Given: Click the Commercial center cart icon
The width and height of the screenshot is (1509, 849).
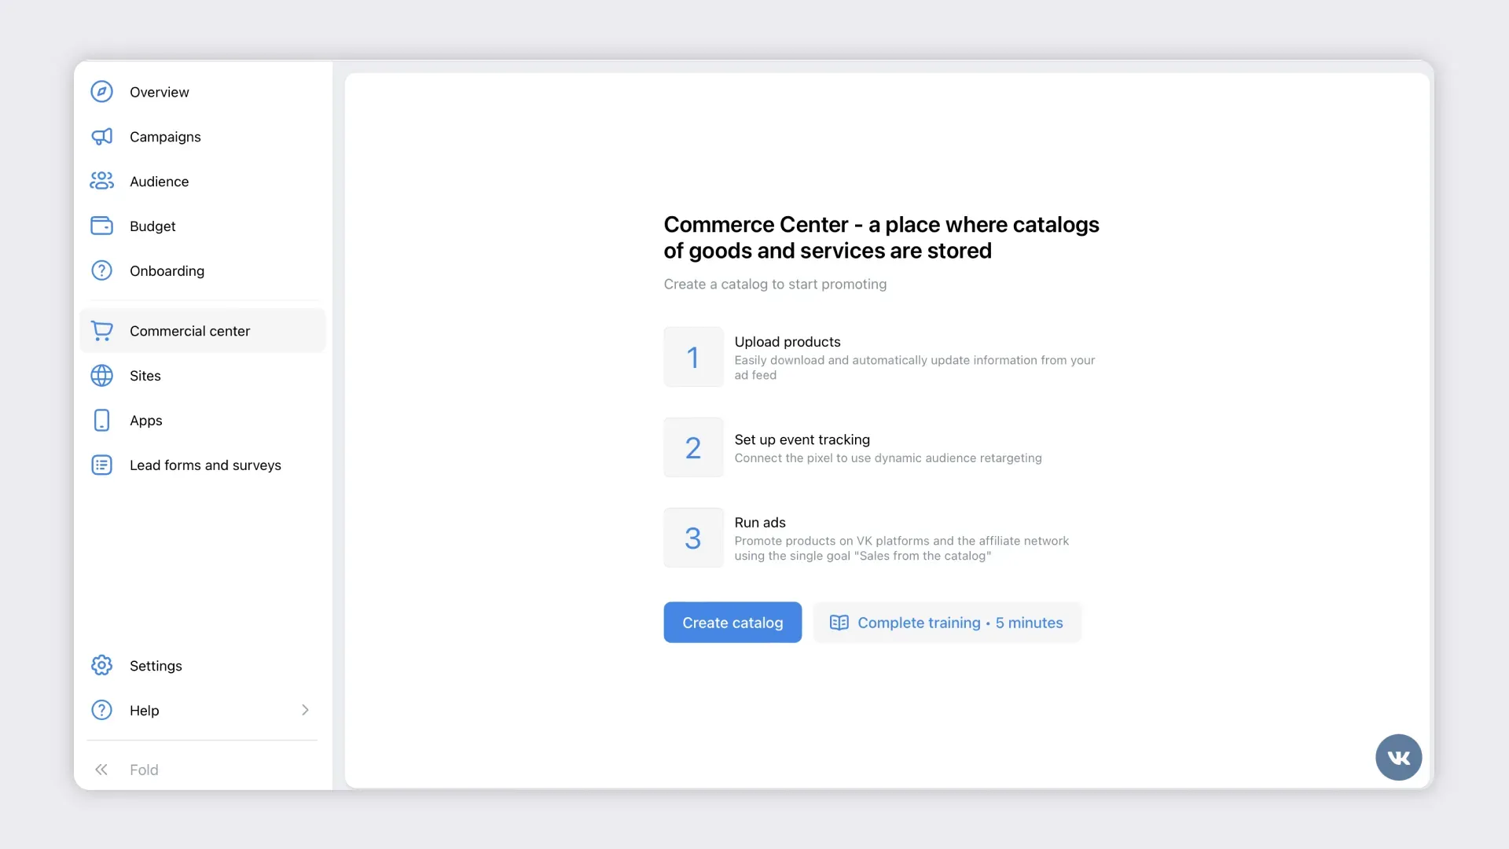Looking at the screenshot, I should click(x=101, y=331).
